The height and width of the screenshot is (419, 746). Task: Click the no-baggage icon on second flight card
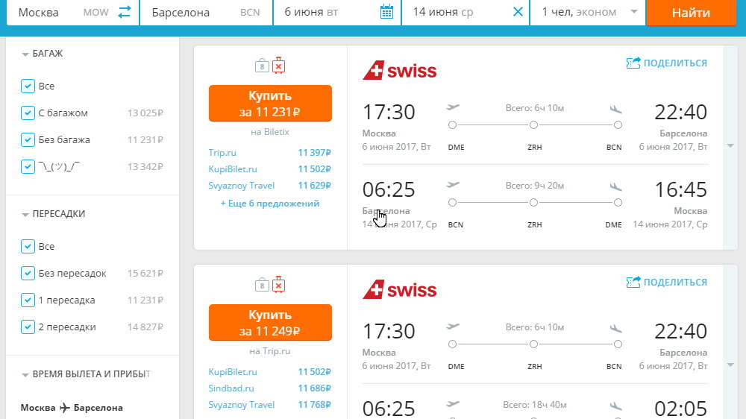coord(279,285)
